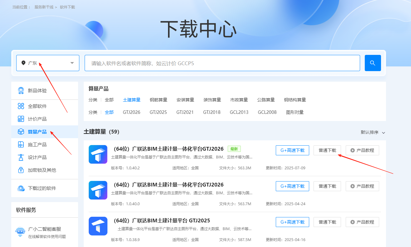The width and height of the screenshot is (411, 247).
Task: Click the update date 2025-07-09
Action: point(295,168)
